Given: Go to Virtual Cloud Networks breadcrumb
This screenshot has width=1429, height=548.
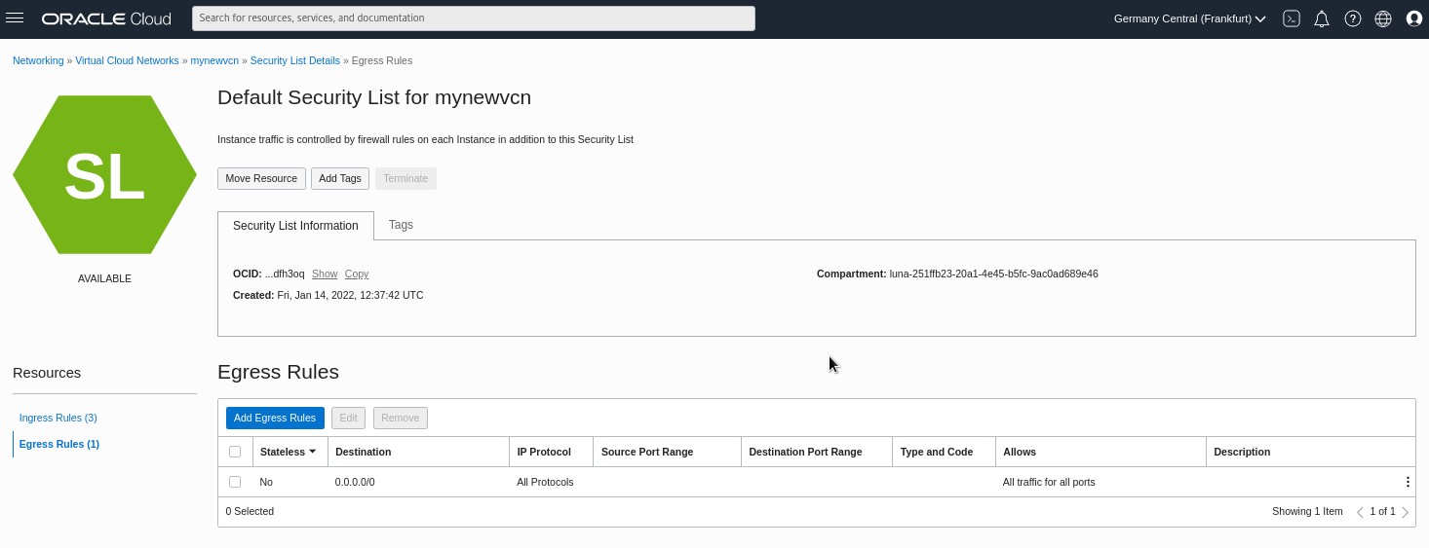Looking at the screenshot, I should (x=127, y=60).
